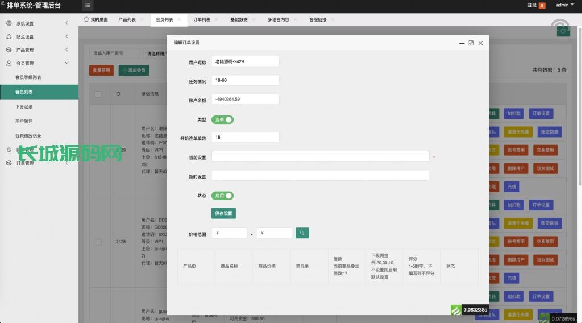Open 下分记录 in the sidebar
The image size is (582, 323).
pyautogui.click(x=24, y=107)
